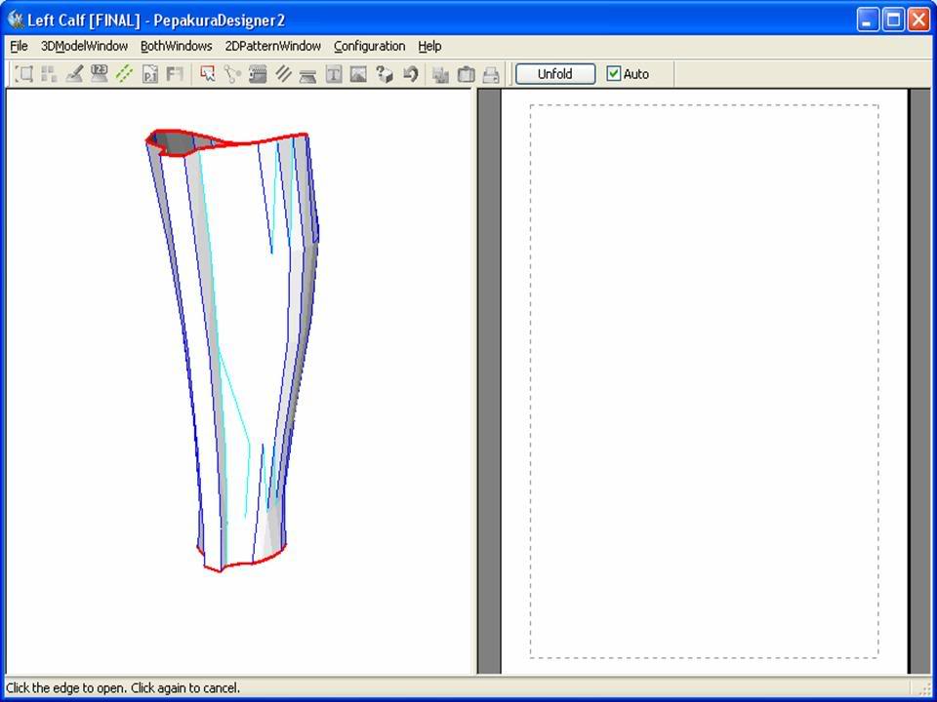This screenshot has height=702, width=937.
Task: Click the clipboard paste icon
Action: tap(467, 74)
